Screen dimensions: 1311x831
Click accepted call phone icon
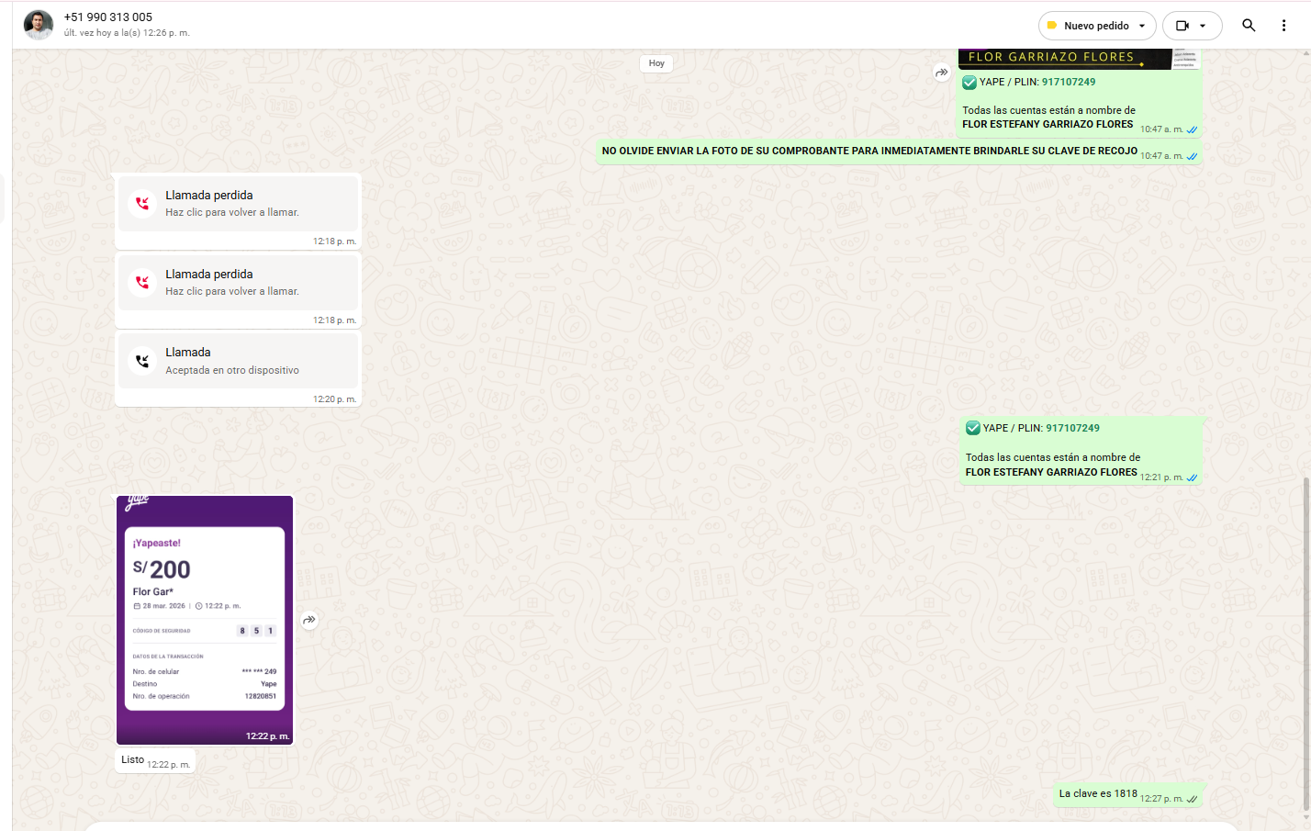142,361
